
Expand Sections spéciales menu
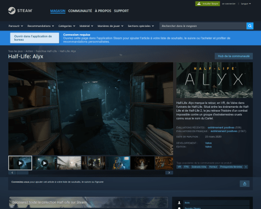point(141,26)
